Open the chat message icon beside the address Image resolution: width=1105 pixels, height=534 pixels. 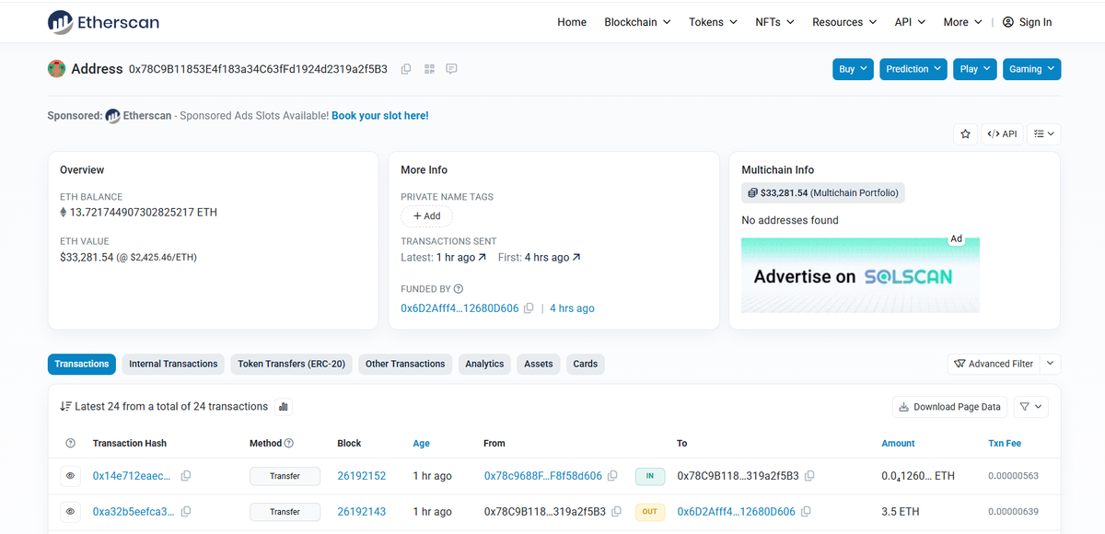tap(451, 69)
